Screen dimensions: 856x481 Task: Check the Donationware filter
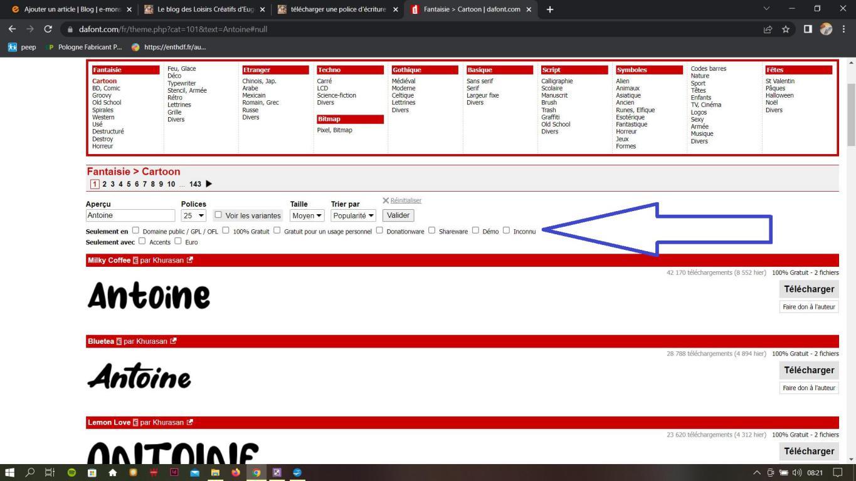point(379,230)
